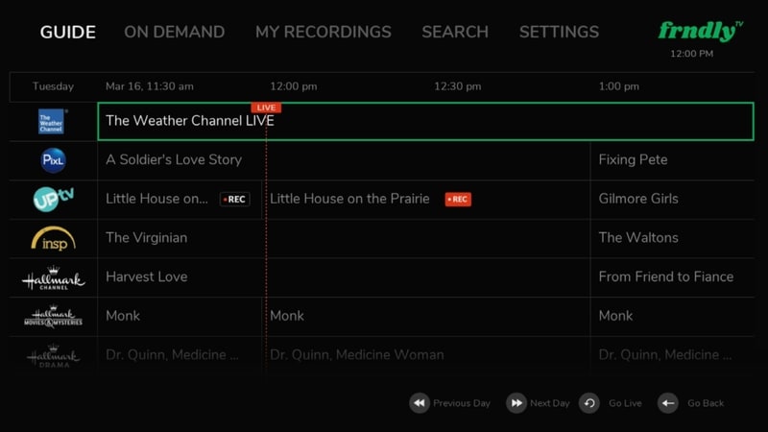Click the red LIVE marker badge
The width and height of the screenshot is (768, 432).
coord(266,108)
